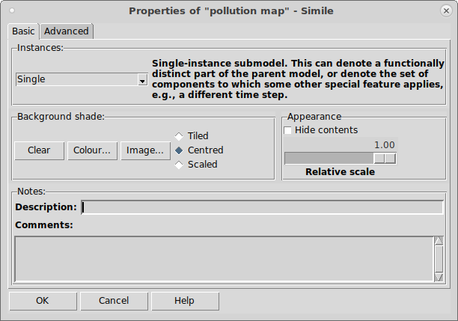Clear the background shade
Screen dimensions: 458x321
(39, 150)
